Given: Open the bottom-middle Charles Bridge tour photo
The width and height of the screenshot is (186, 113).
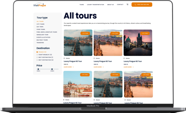Looking at the screenshot, I should point(108,84).
